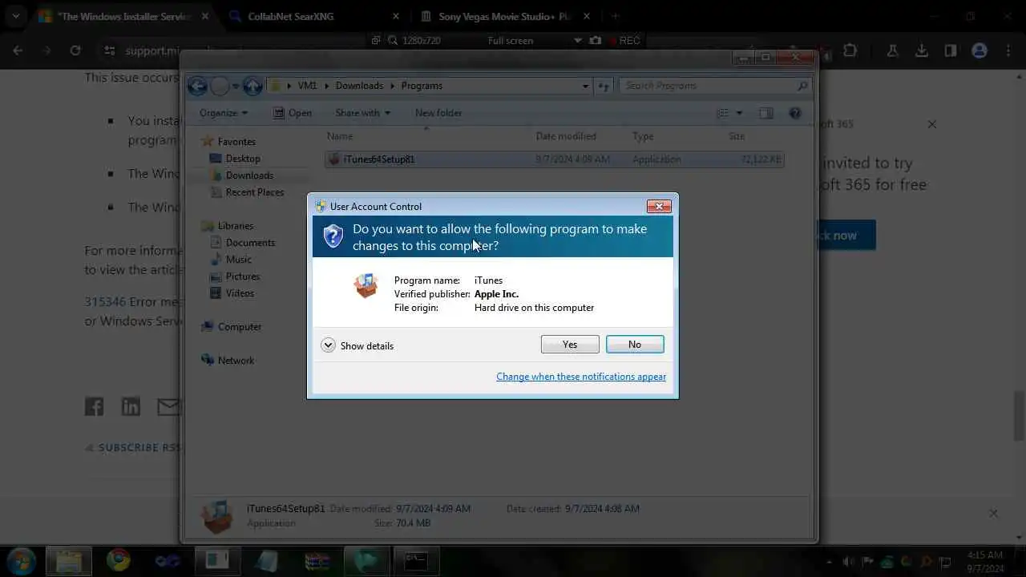The height and width of the screenshot is (577, 1026).
Task: Open Chrome extensions puzzle icon
Action: click(850, 50)
